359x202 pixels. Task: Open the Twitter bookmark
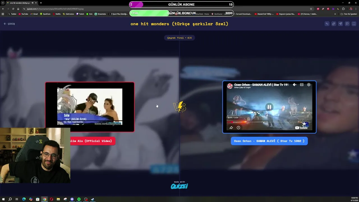pyautogui.click(x=12, y=14)
